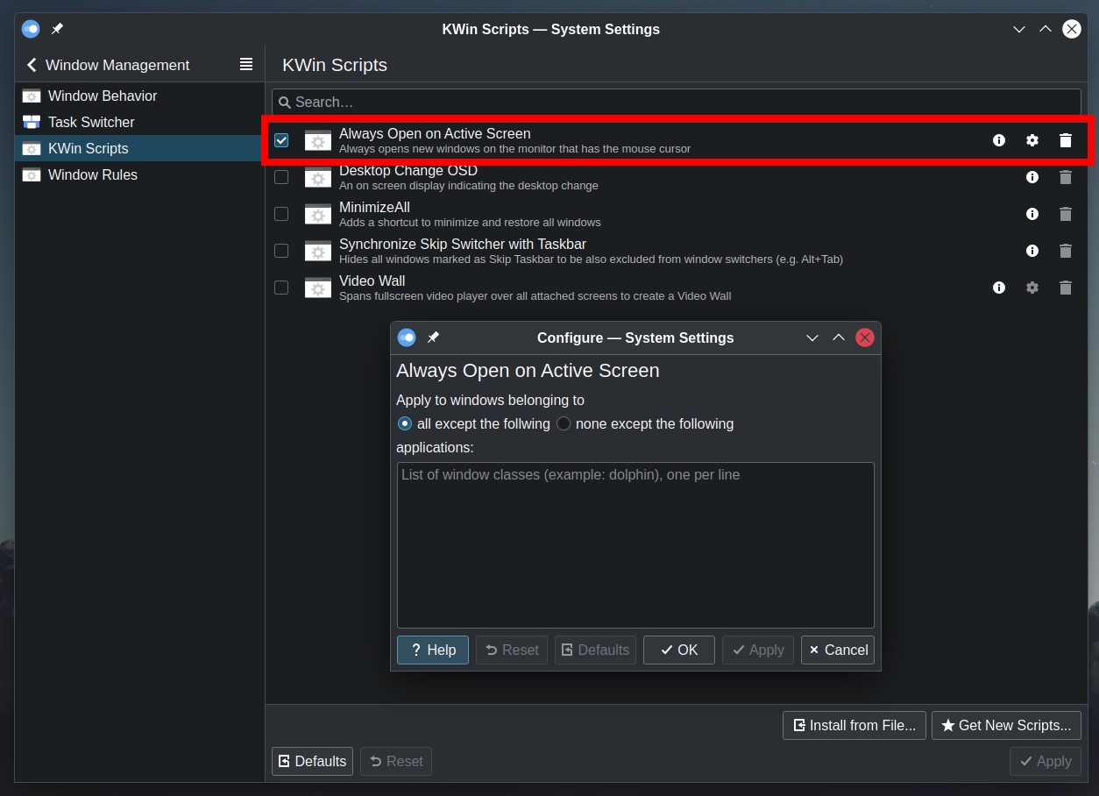Click the MinimizeAll script icon
The image size is (1099, 796).
(318, 214)
